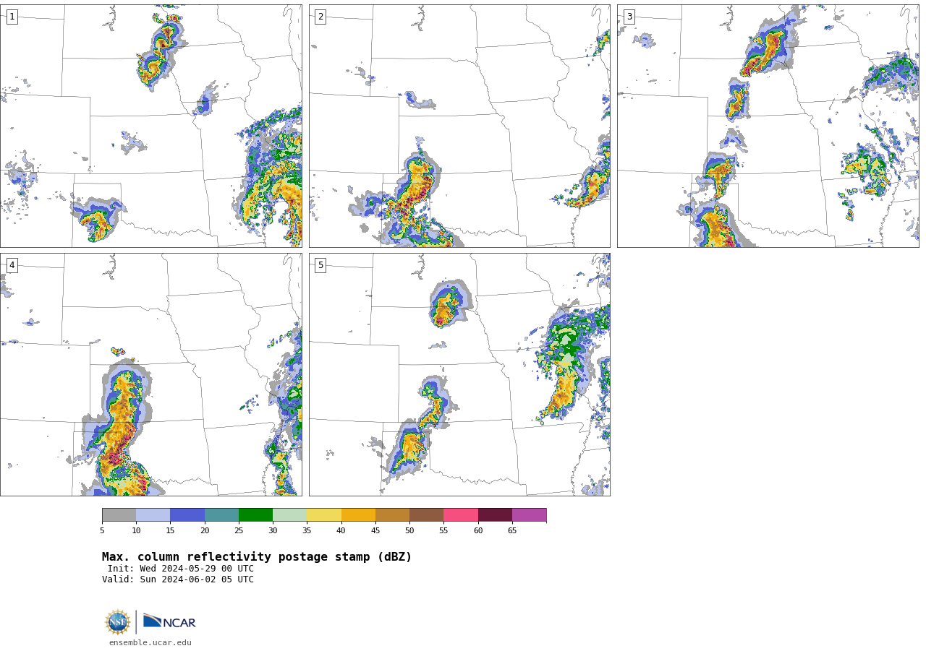Click the NSF logo icon
This screenshot has height=651, width=926.
pos(118,622)
